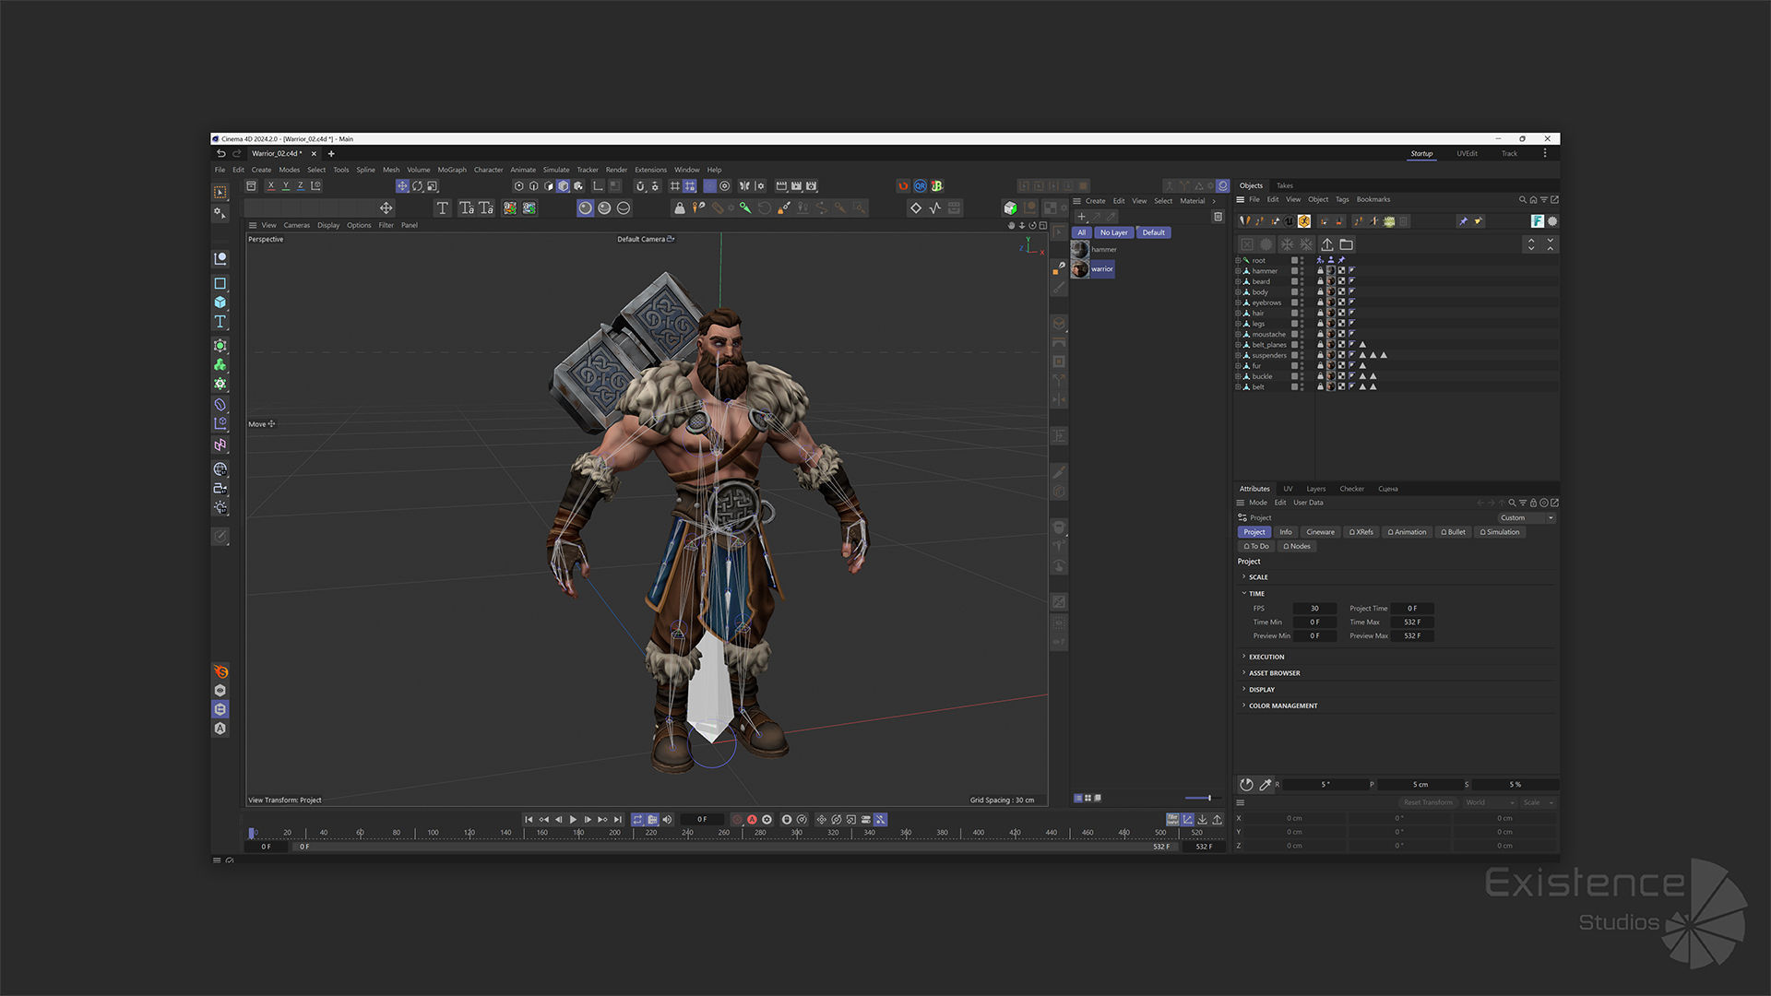
Task: Click the undo arrow icon
Action: click(x=221, y=154)
